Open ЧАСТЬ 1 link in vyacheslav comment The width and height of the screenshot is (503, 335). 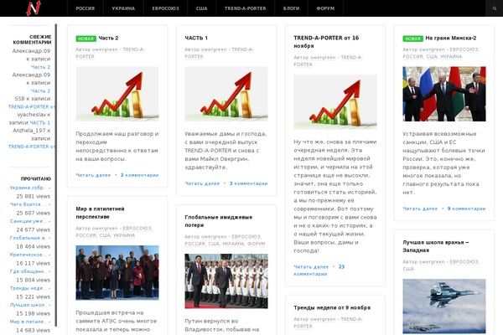40,122
